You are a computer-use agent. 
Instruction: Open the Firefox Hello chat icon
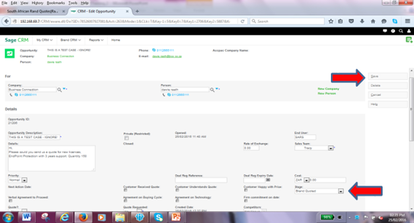pos(384,21)
